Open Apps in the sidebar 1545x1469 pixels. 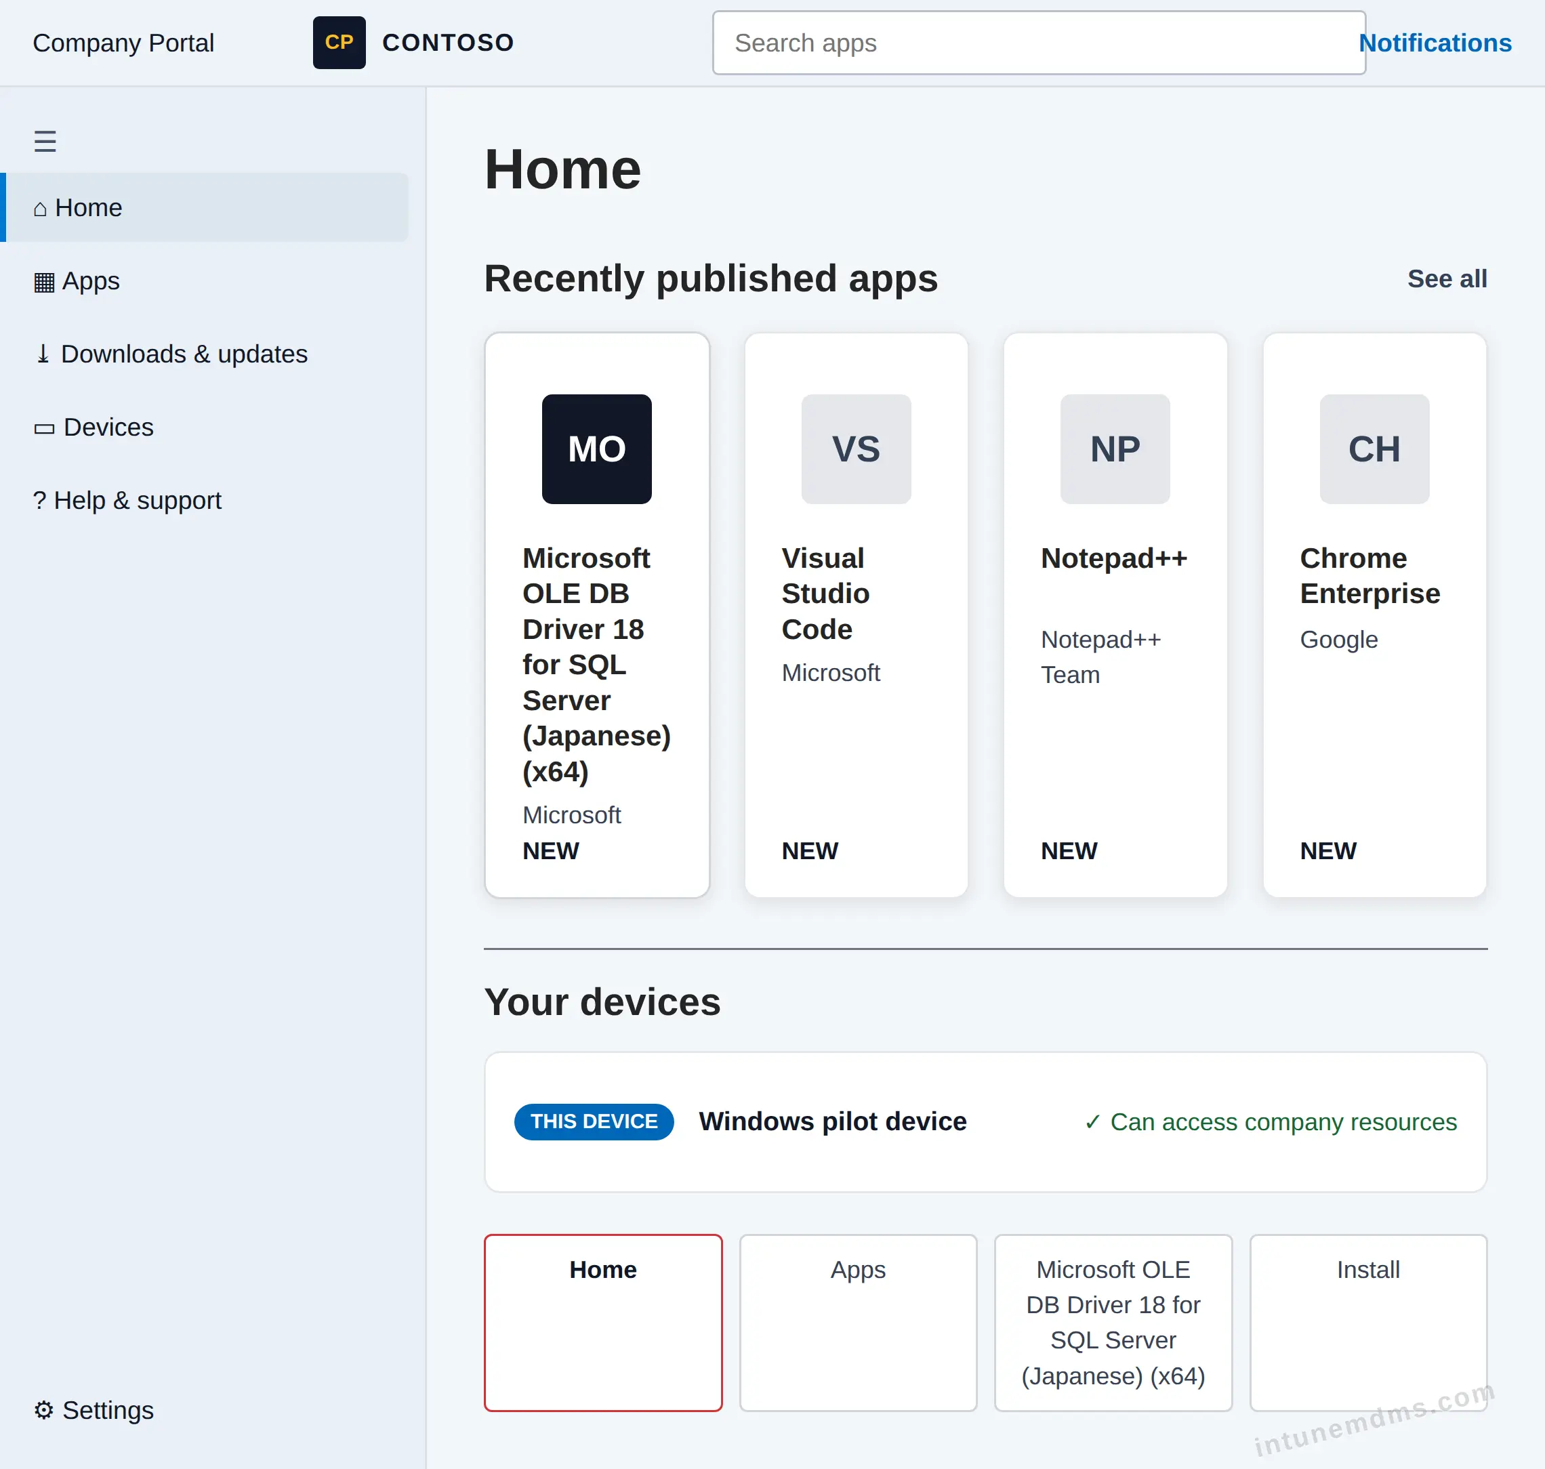pyautogui.click(x=205, y=281)
